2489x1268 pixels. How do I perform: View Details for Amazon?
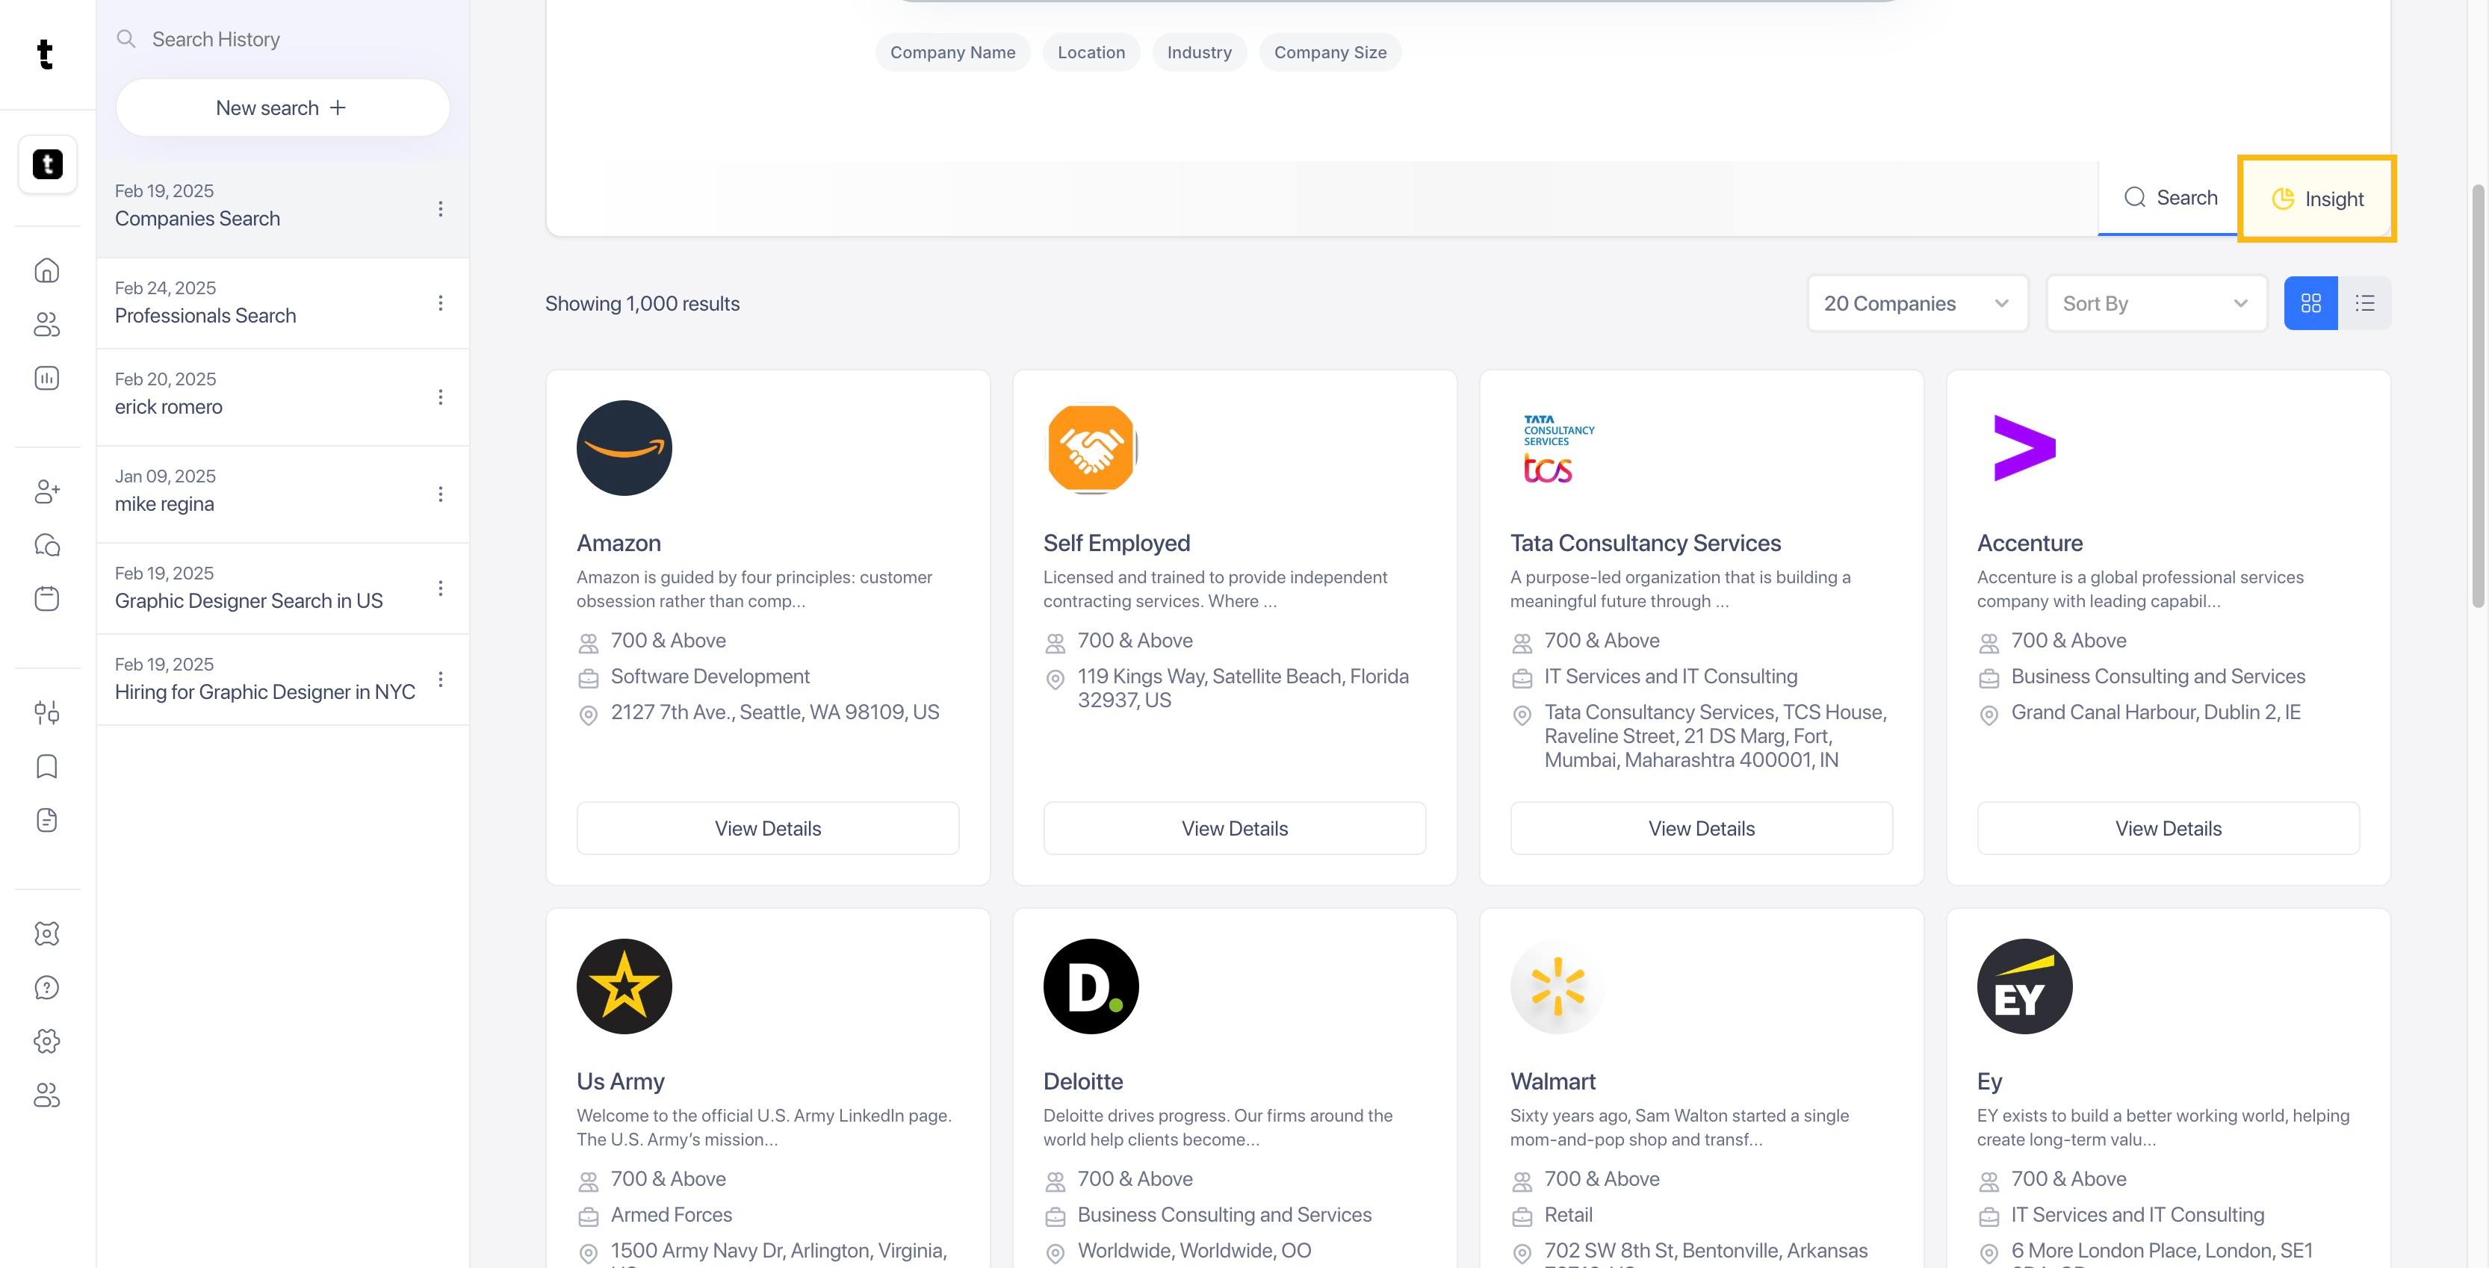pyautogui.click(x=767, y=829)
